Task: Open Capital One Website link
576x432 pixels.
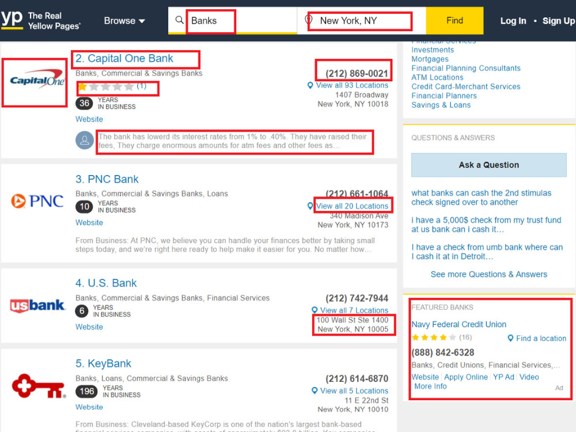Action: 89,119
